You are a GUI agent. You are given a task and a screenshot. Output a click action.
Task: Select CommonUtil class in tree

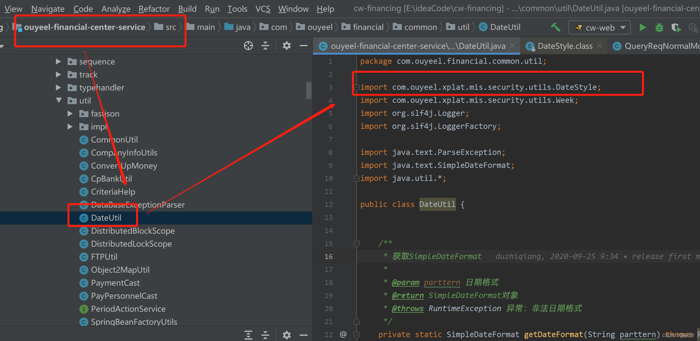(114, 140)
